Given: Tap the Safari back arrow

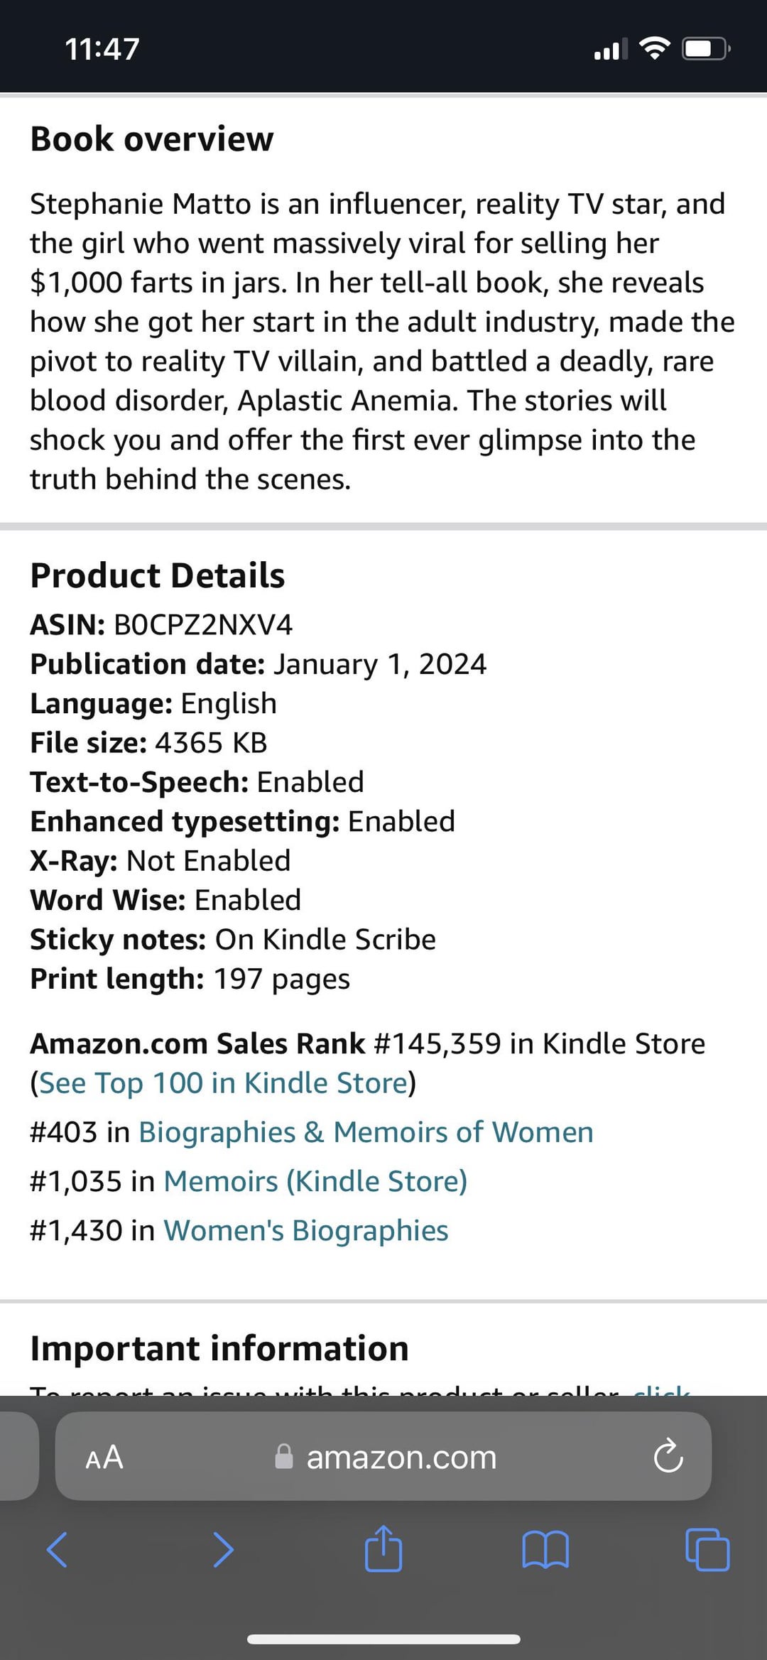Looking at the screenshot, I should click(x=57, y=1549).
